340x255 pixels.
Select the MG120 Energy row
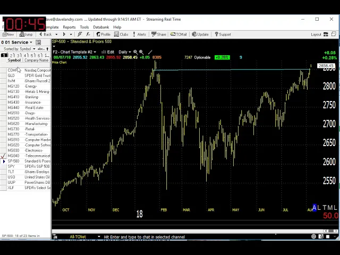tap(25, 86)
